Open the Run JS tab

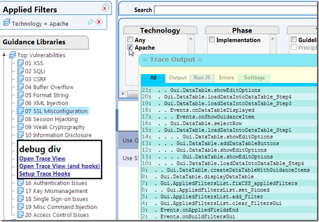tap(202, 78)
